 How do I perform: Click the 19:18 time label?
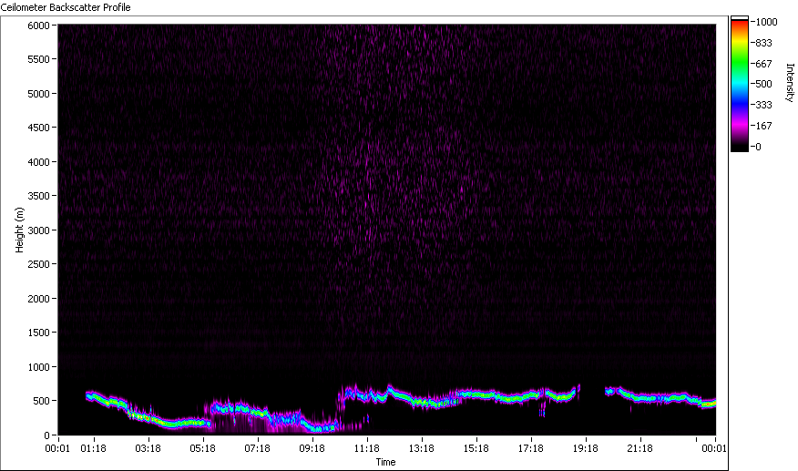pos(586,448)
